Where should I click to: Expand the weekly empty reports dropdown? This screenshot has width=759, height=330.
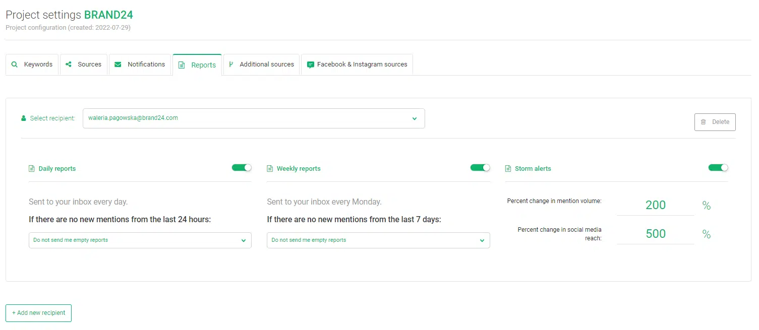pyautogui.click(x=378, y=240)
